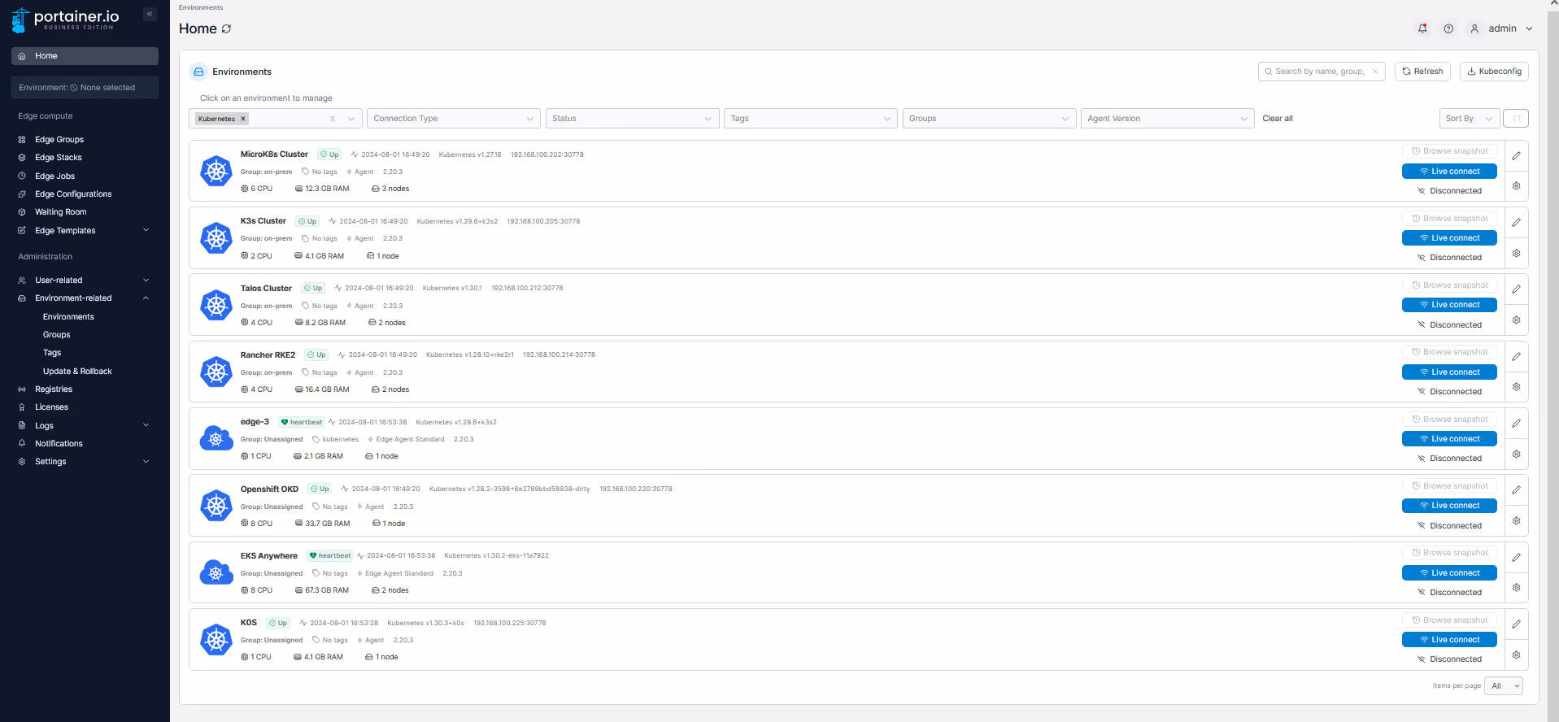This screenshot has height=722, width=1559.
Task: Edit Talos Cluster using the pencil icon
Action: [1517, 289]
